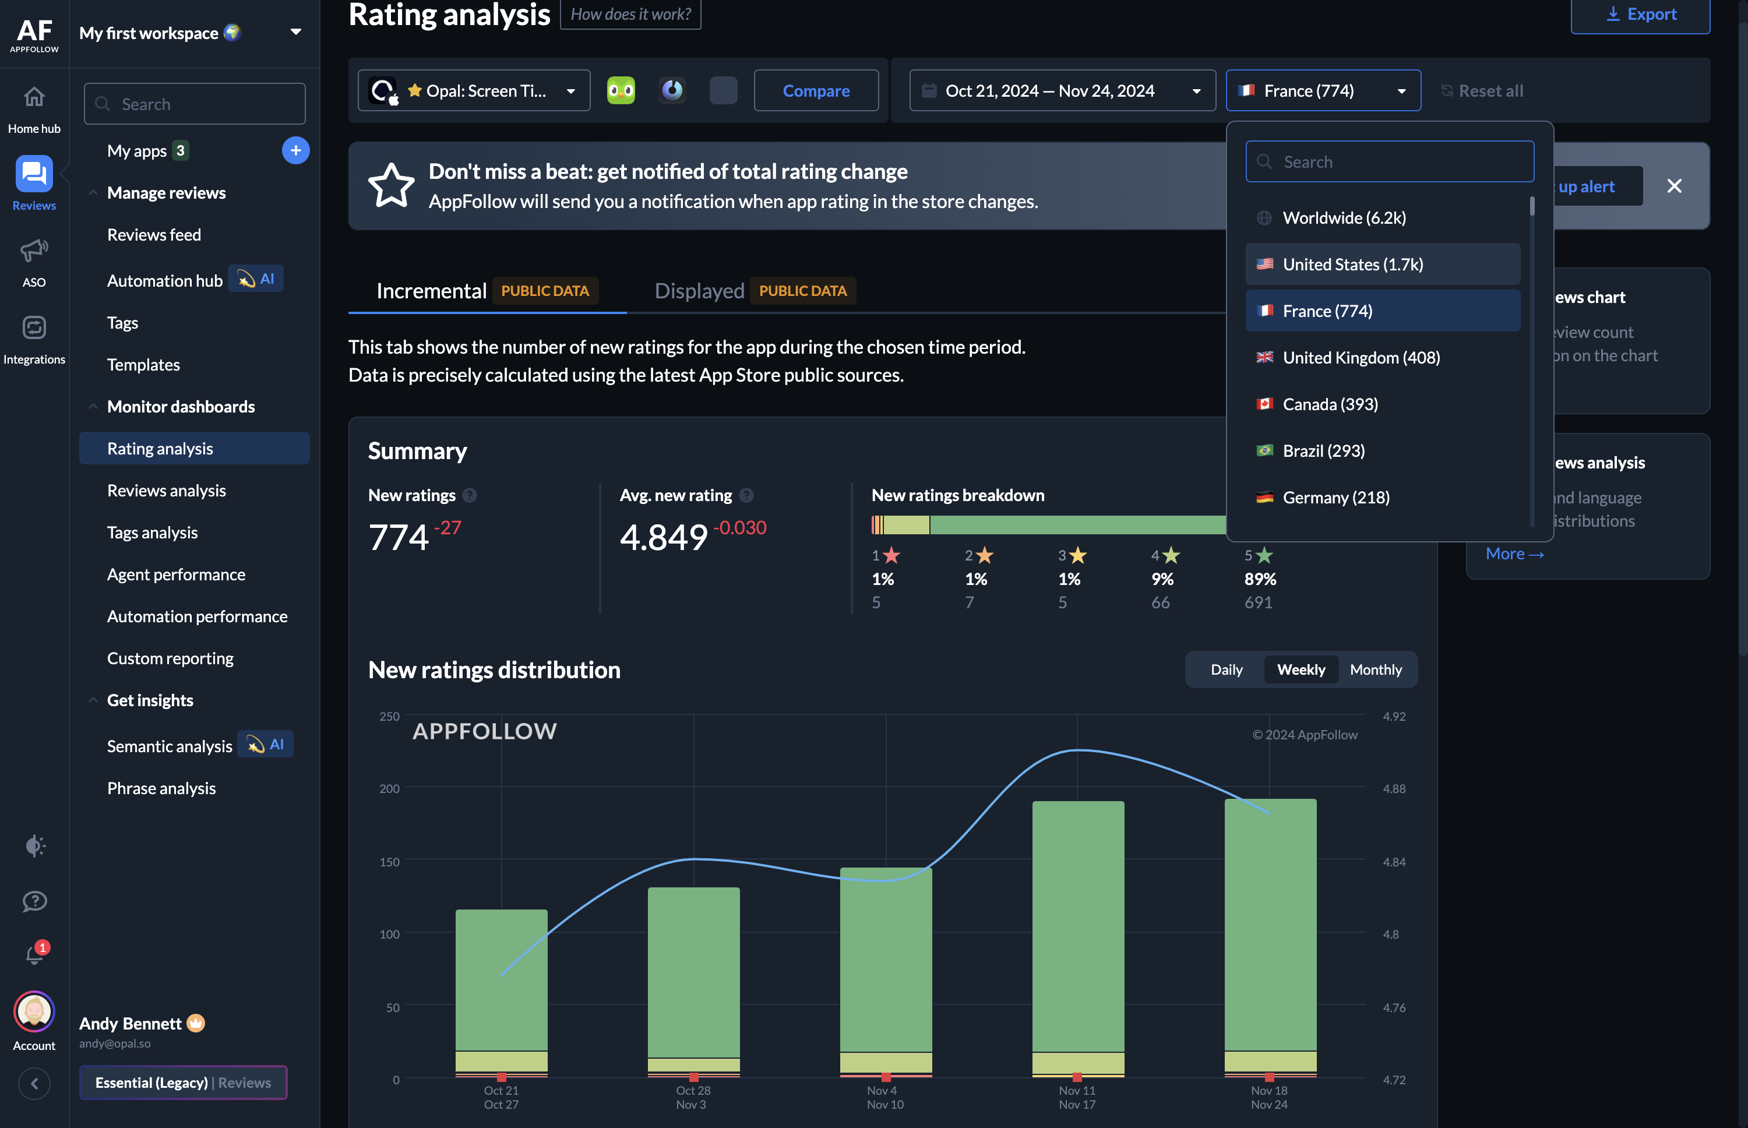
Task: Collapse the Manage reviews group
Action: [x=92, y=193]
